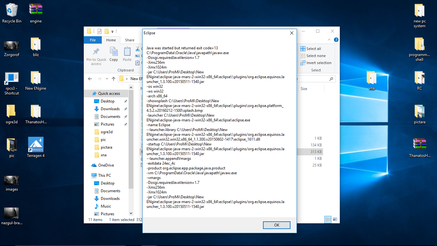Open pinned Documents under Quick access
The width and height of the screenshot is (437, 246).
click(x=110, y=117)
